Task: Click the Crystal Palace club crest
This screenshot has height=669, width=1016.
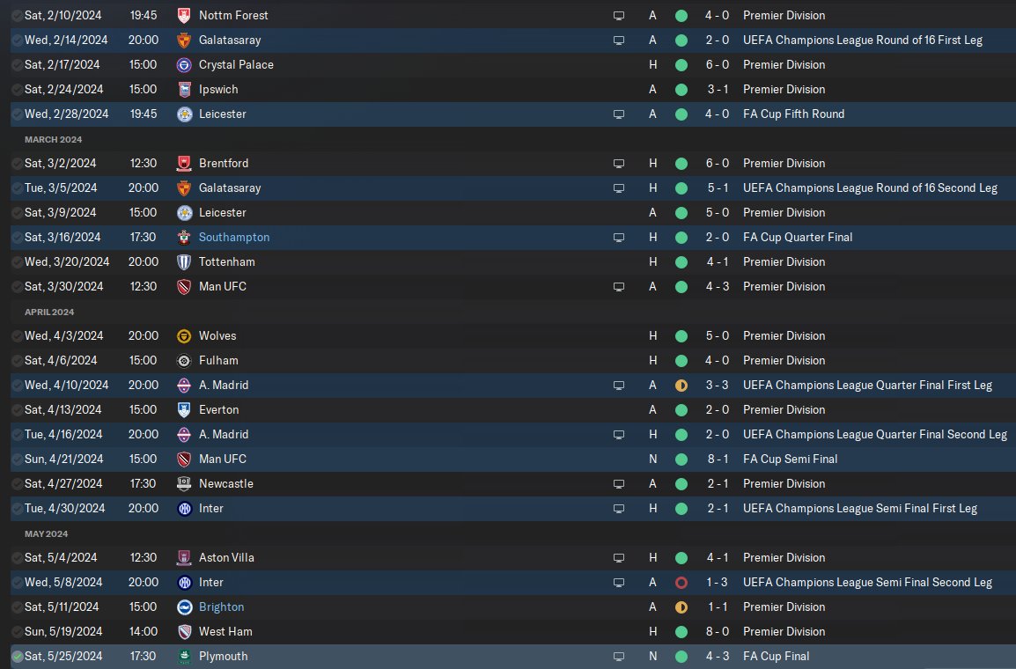Action: [184, 65]
